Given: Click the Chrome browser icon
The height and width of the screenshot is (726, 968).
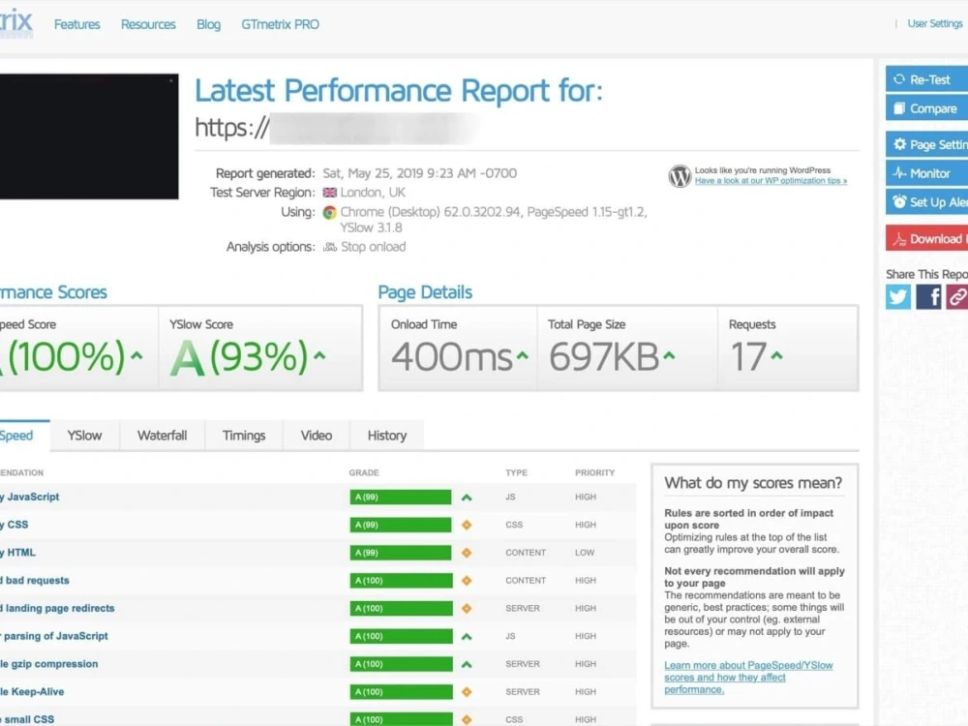Looking at the screenshot, I should coord(330,212).
